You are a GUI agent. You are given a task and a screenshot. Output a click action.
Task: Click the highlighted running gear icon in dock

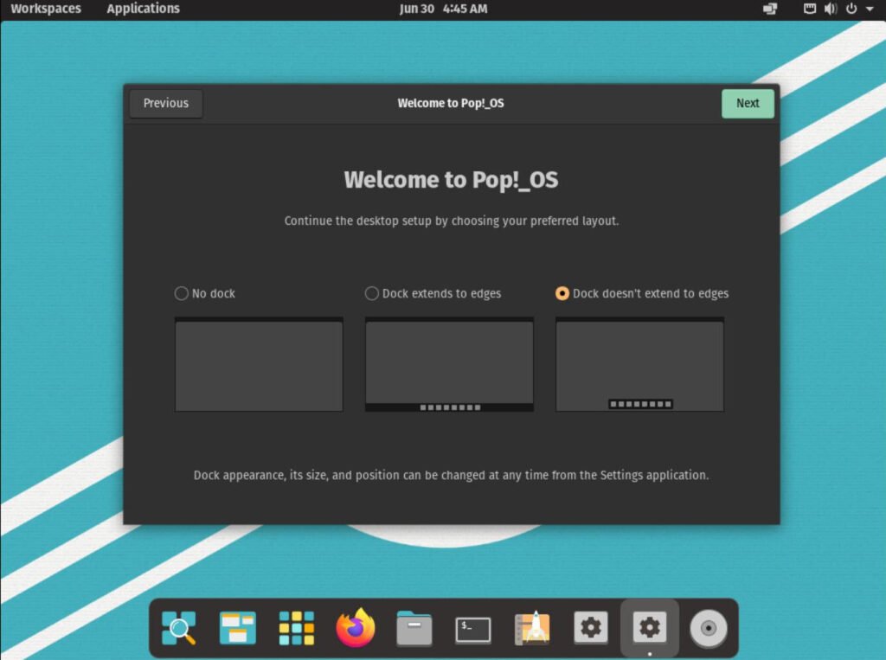(x=649, y=627)
